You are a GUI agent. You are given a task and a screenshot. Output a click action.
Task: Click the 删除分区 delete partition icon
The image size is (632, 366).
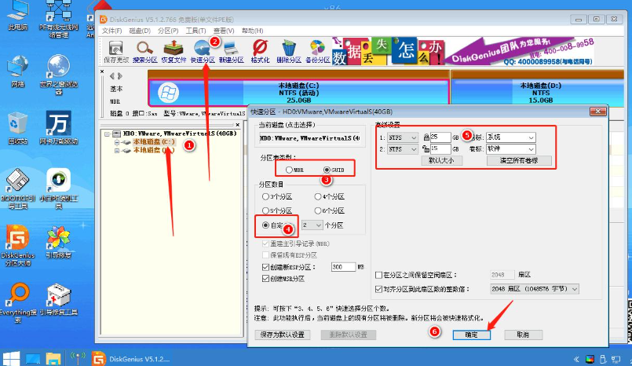point(289,53)
